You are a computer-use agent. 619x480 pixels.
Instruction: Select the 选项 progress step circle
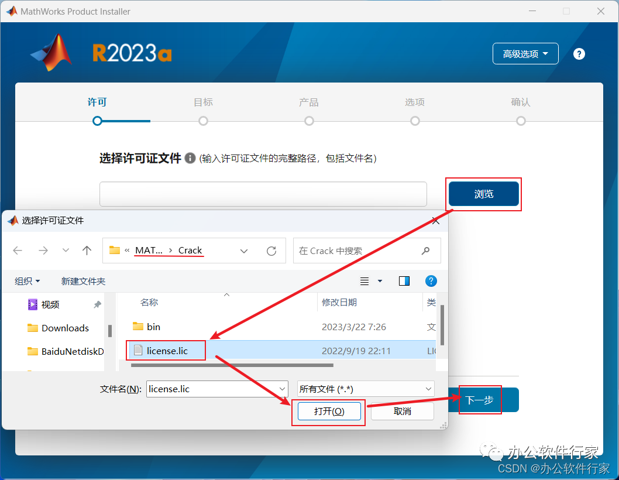click(415, 121)
